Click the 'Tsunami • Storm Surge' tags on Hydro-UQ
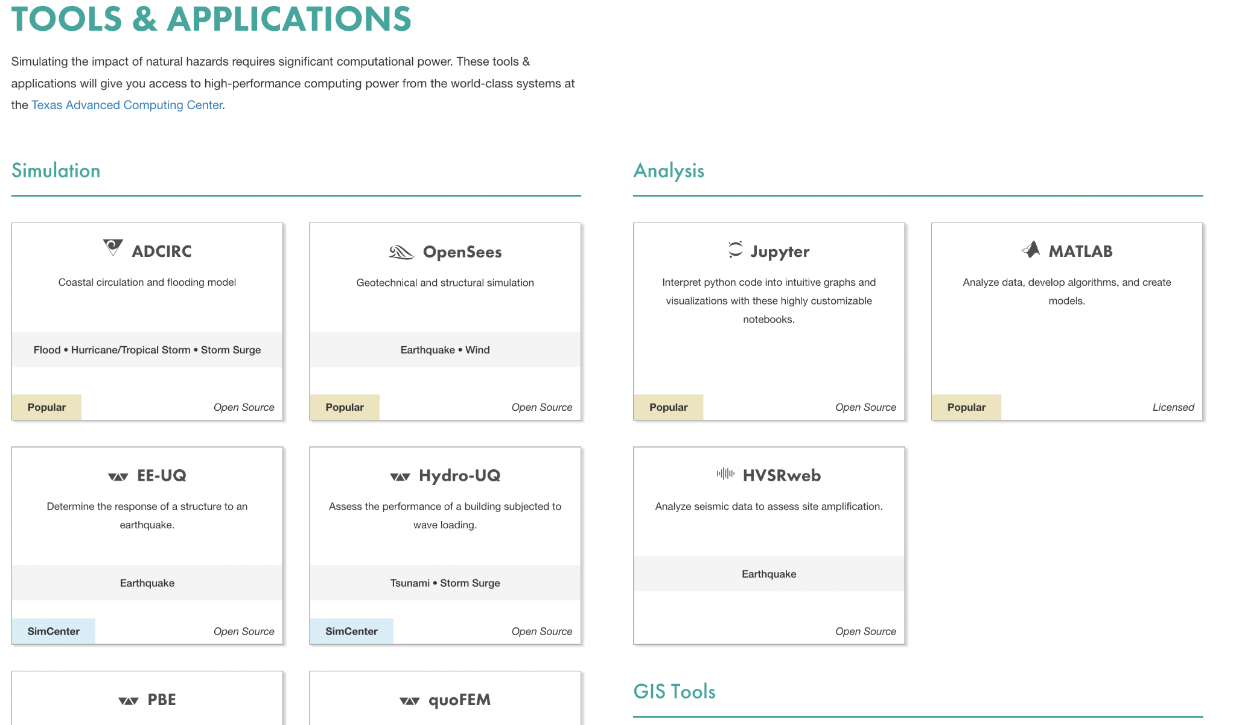The height and width of the screenshot is (725, 1236). click(x=445, y=583)
